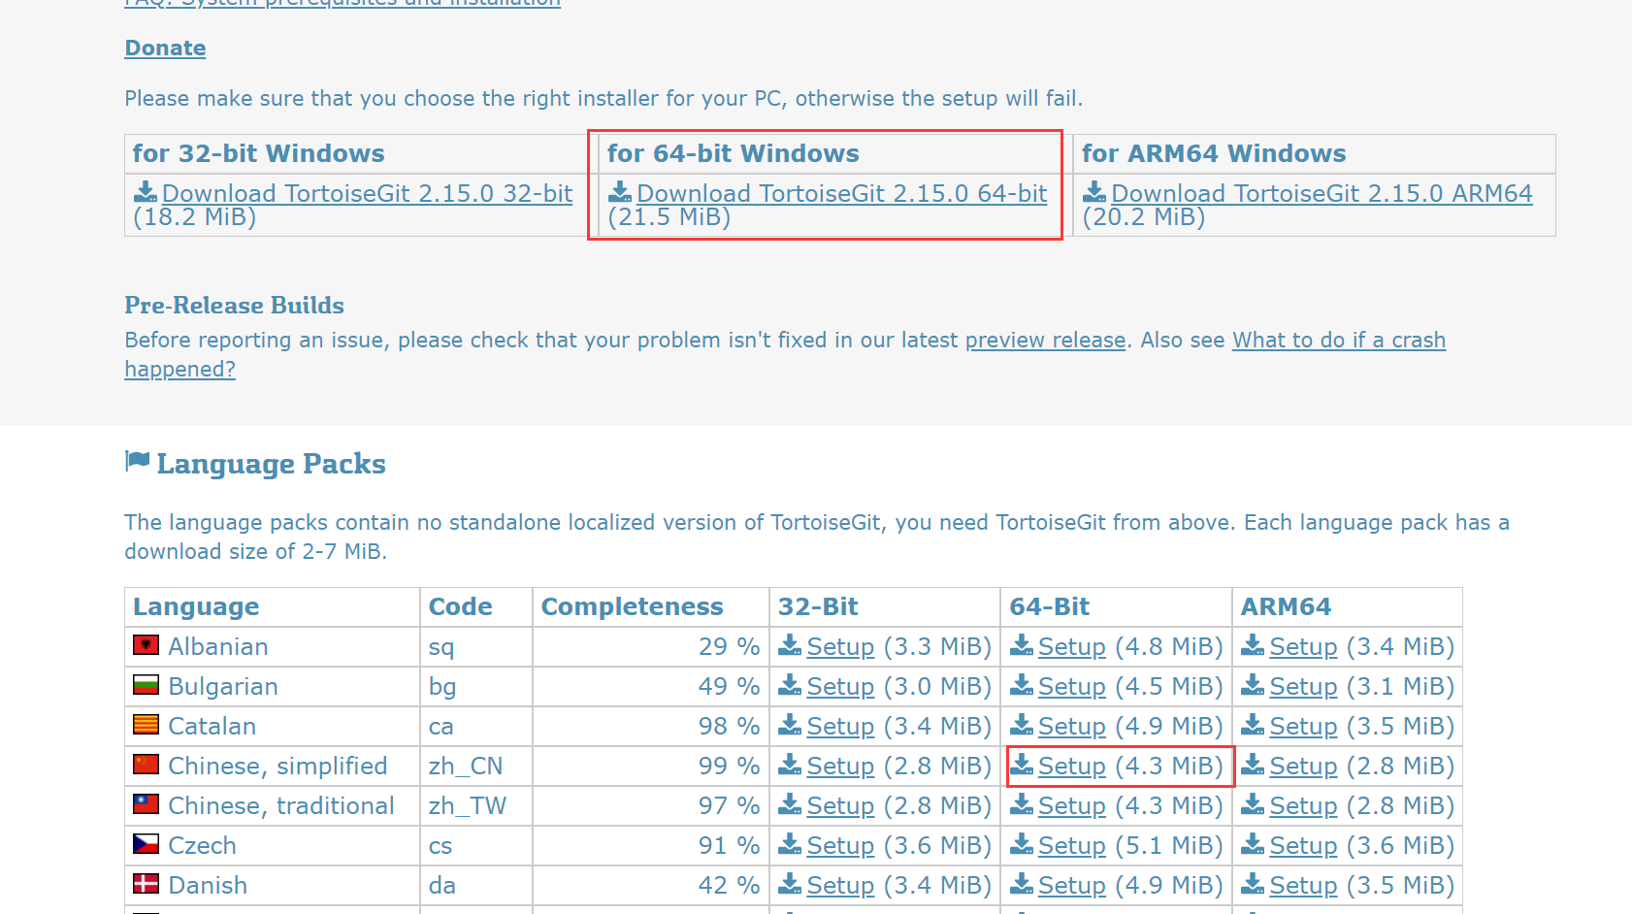This screenshot has height=914, width=1632.
Task: Click Catalan ARM64 download icon
Action: click(1253, 725)
